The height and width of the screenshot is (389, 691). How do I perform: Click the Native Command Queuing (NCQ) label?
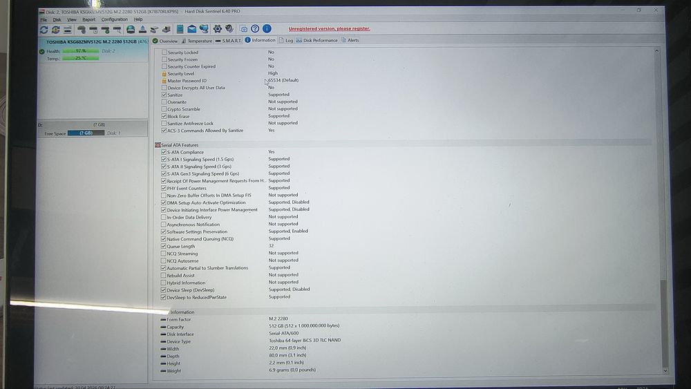[x=200, y=239]
